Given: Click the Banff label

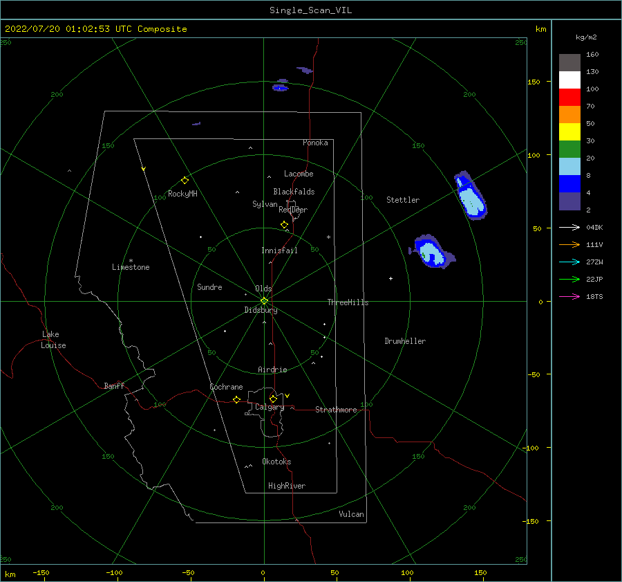Looking at the screenshot, I should click(114, 386).
